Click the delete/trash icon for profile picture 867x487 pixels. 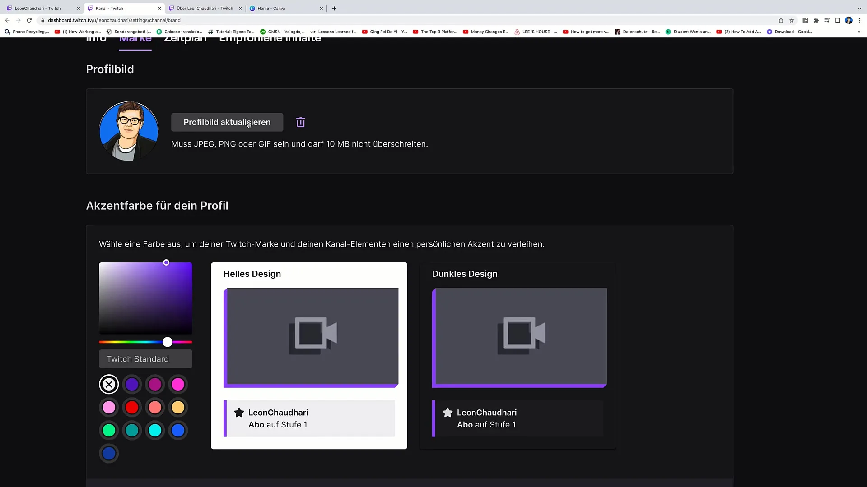tap(301, 123)
